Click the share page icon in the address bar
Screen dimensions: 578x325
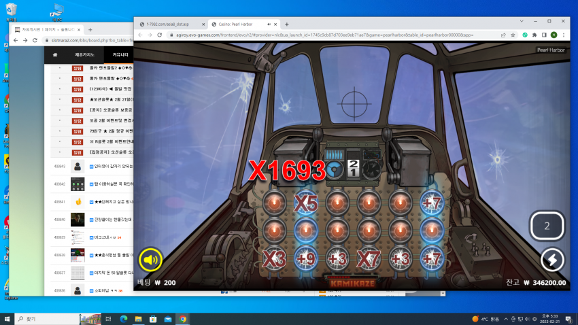click(x=503, y=35)
